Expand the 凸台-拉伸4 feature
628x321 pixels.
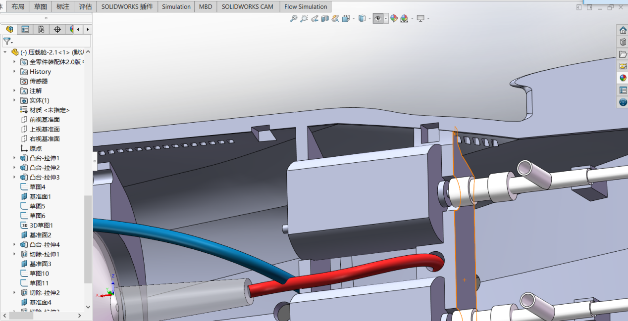click(x=14, y=244)
